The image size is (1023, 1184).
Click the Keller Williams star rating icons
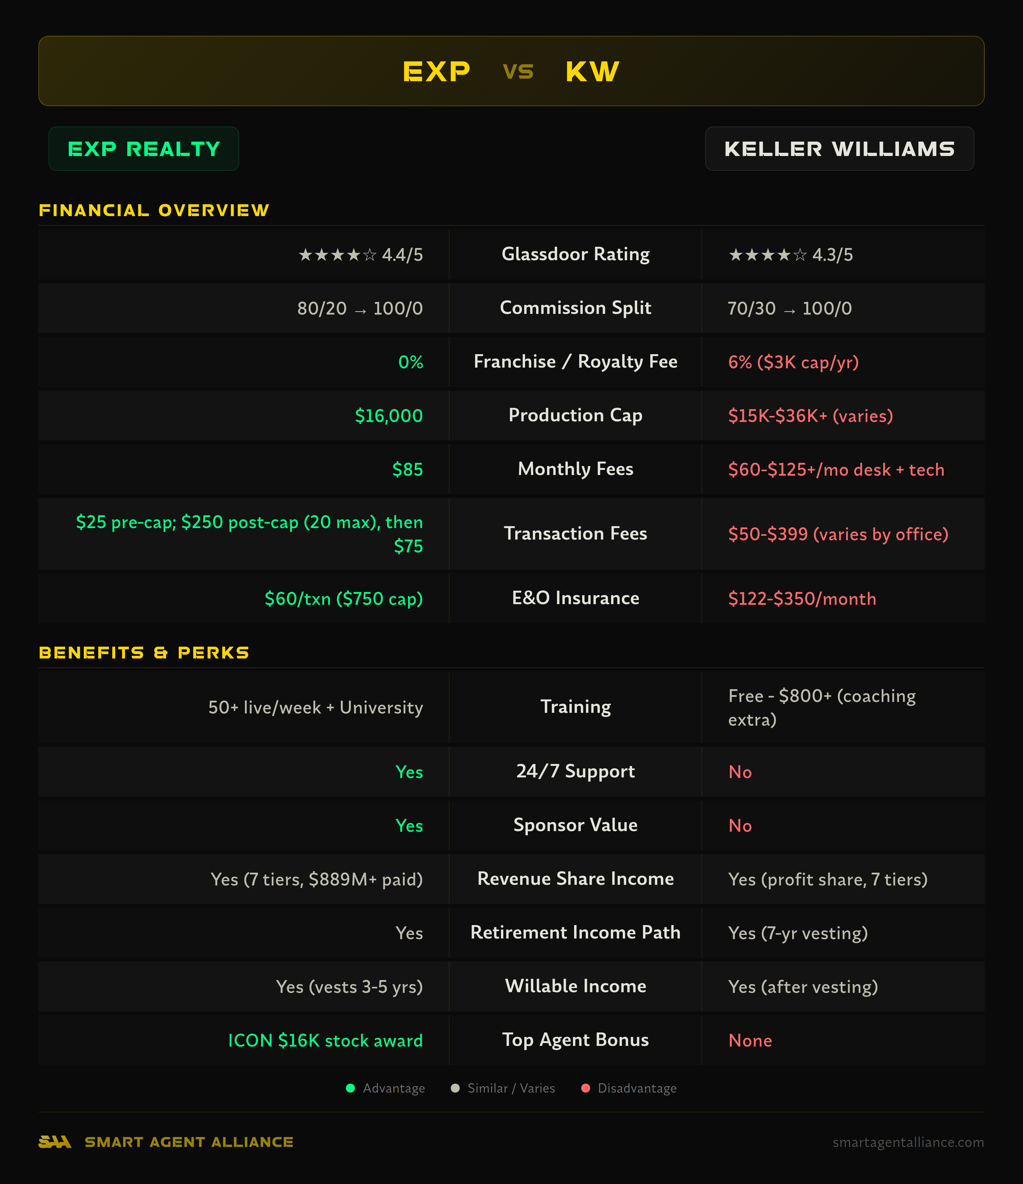(767, 255)
